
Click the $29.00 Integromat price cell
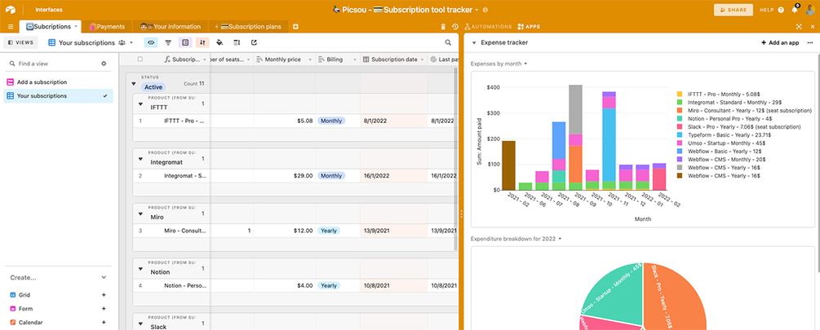[x=285, y=176]
